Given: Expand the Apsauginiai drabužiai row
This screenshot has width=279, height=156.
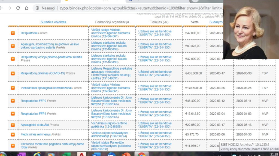Looking at the screenshot, I should coord(13,125).
